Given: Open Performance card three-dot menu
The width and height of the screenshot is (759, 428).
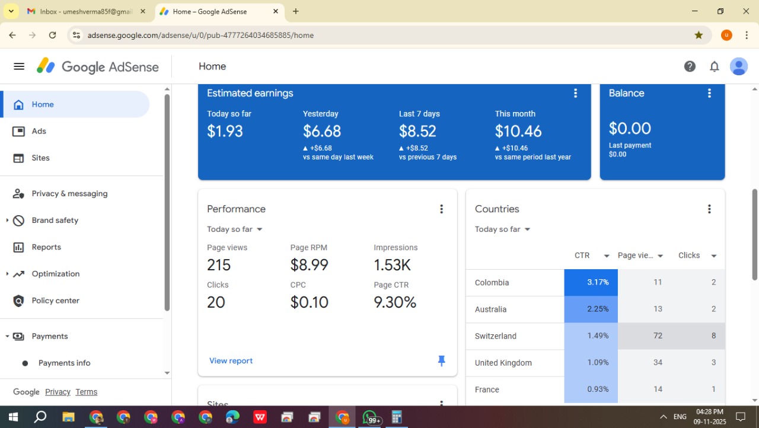Looking at the screenshot, I should (x=441, y=209).
